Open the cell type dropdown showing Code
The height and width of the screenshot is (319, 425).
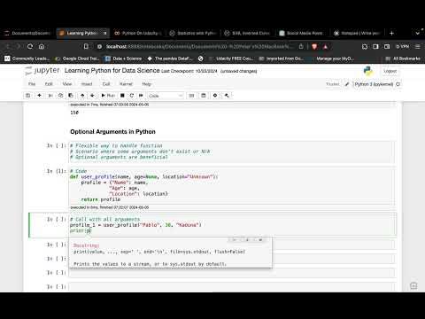click(166, 96)
